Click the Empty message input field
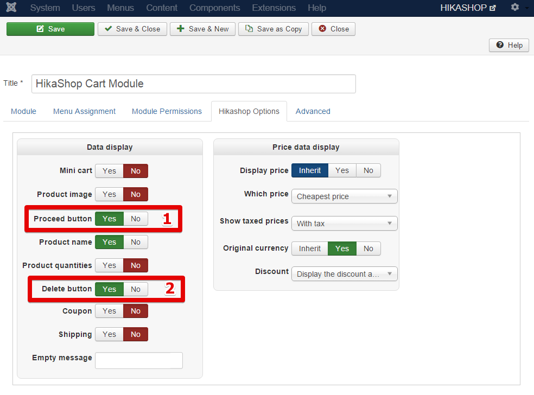 [139, 360]
